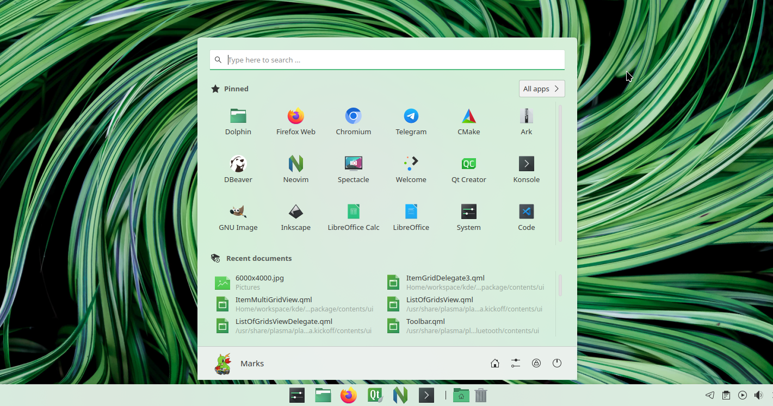Screen dimensions: 773x406
Task: Click the recent documents scrollbar
Action: [x=560, y=285]
